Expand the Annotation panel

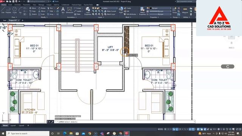click(x=71, y=17)
